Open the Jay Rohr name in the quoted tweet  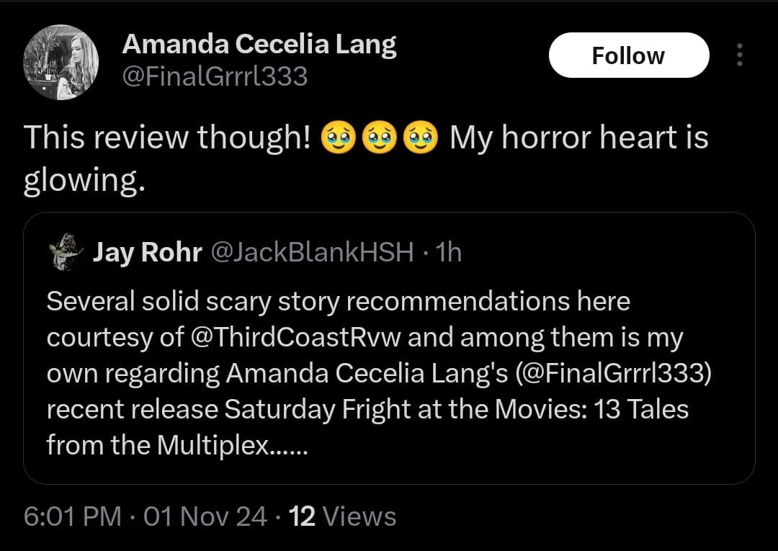point(148,252)
